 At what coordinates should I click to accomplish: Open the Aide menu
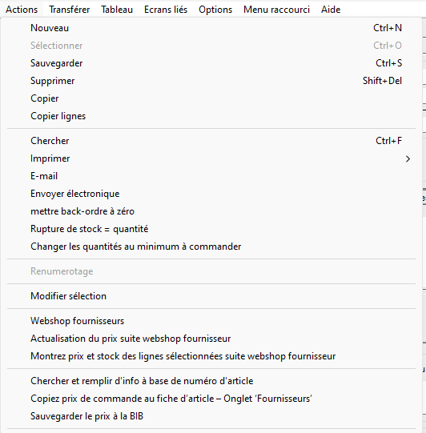tap(331, 10)
